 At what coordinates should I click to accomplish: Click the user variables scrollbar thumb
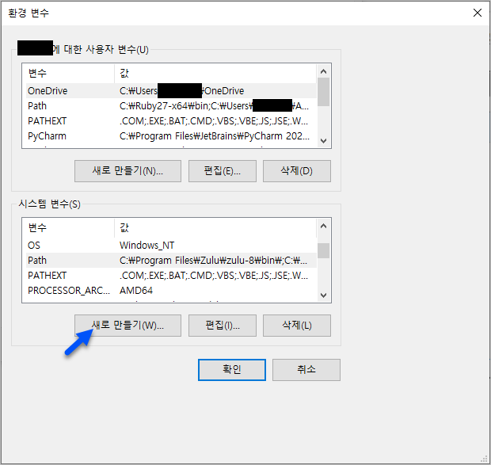click(323, 92)
